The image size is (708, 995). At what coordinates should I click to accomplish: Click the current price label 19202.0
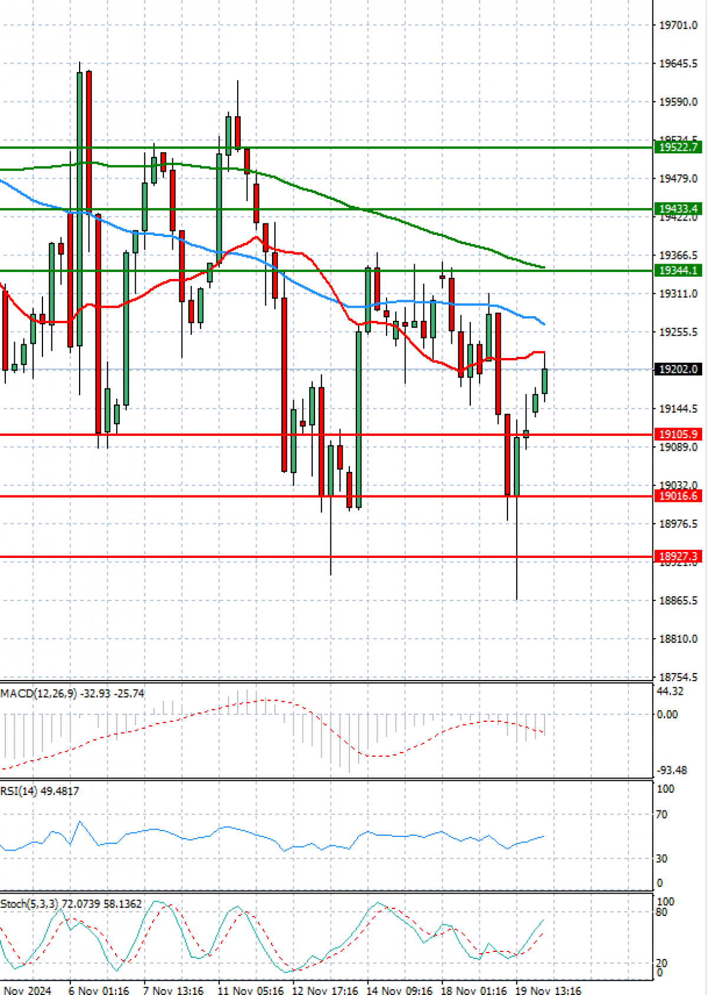(678, 369)
